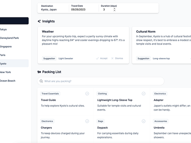Viewport: 191px width, 143px height.
Task: Mark Chargers as packed
Action: (87, 121)
